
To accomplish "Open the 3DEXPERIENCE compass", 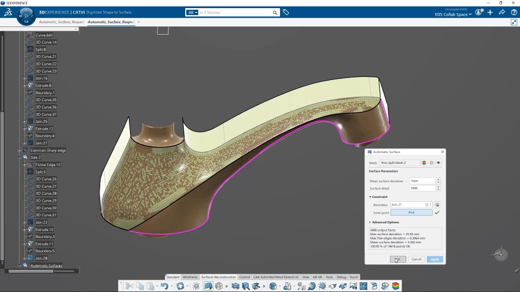I will [26, 15].
